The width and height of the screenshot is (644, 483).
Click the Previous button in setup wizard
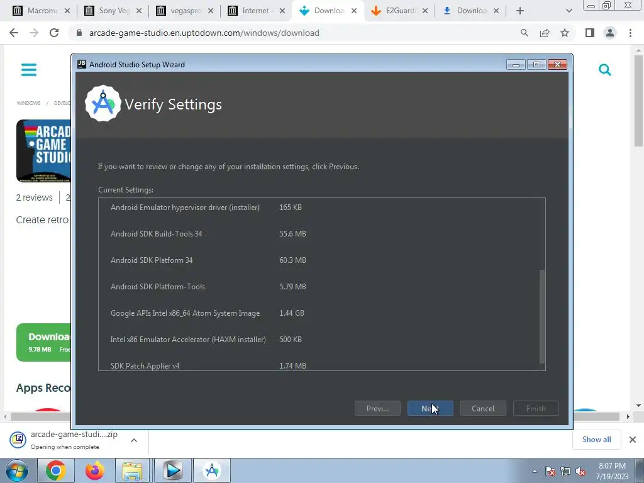pyautogui.click(x=377, y=408)
